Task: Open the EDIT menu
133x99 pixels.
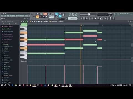Action: coord(5,16)
